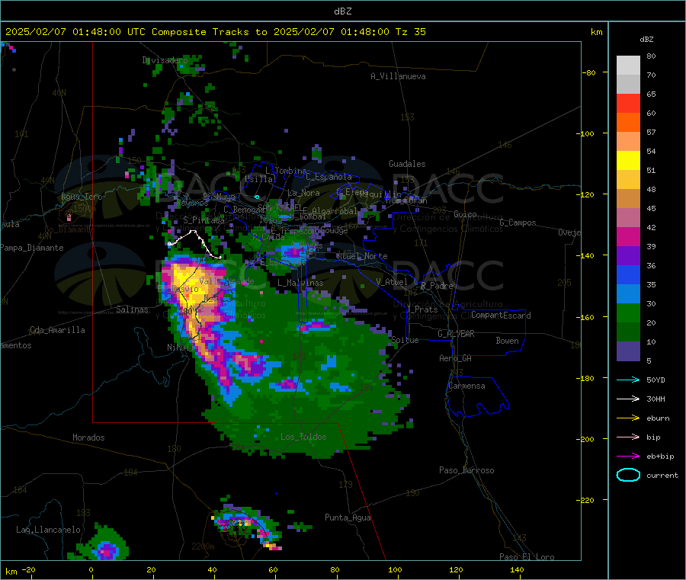Image resolution: width=686 pixels, height=580 pixels.
Task: Click the cyan 50YD arrow legend icon
Action: [628, 380]
